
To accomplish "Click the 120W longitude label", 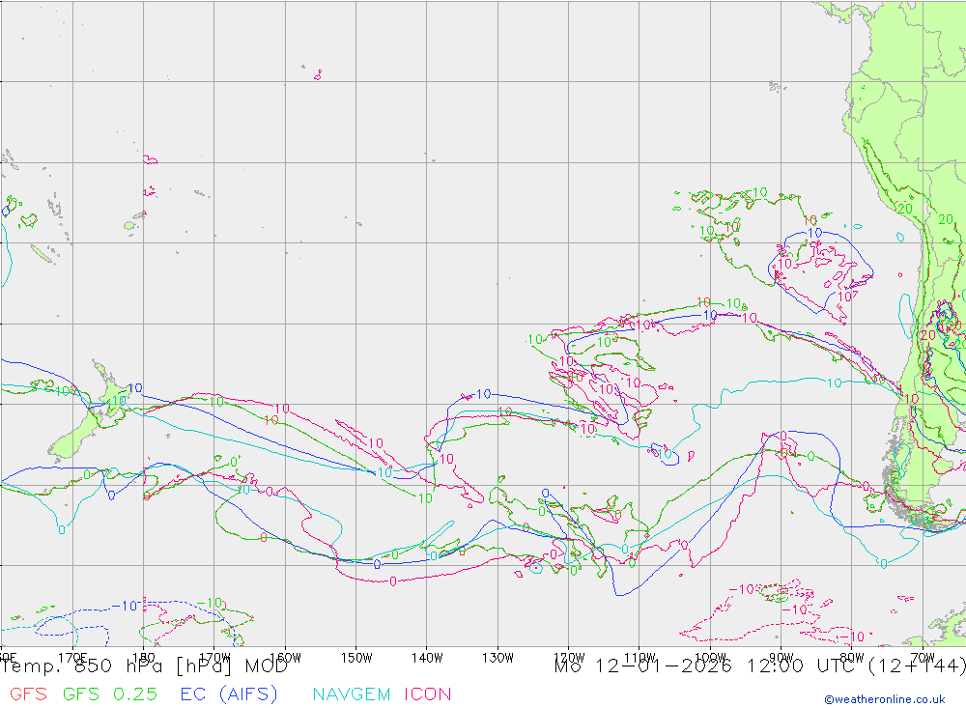I will click(x=569, y=658).
